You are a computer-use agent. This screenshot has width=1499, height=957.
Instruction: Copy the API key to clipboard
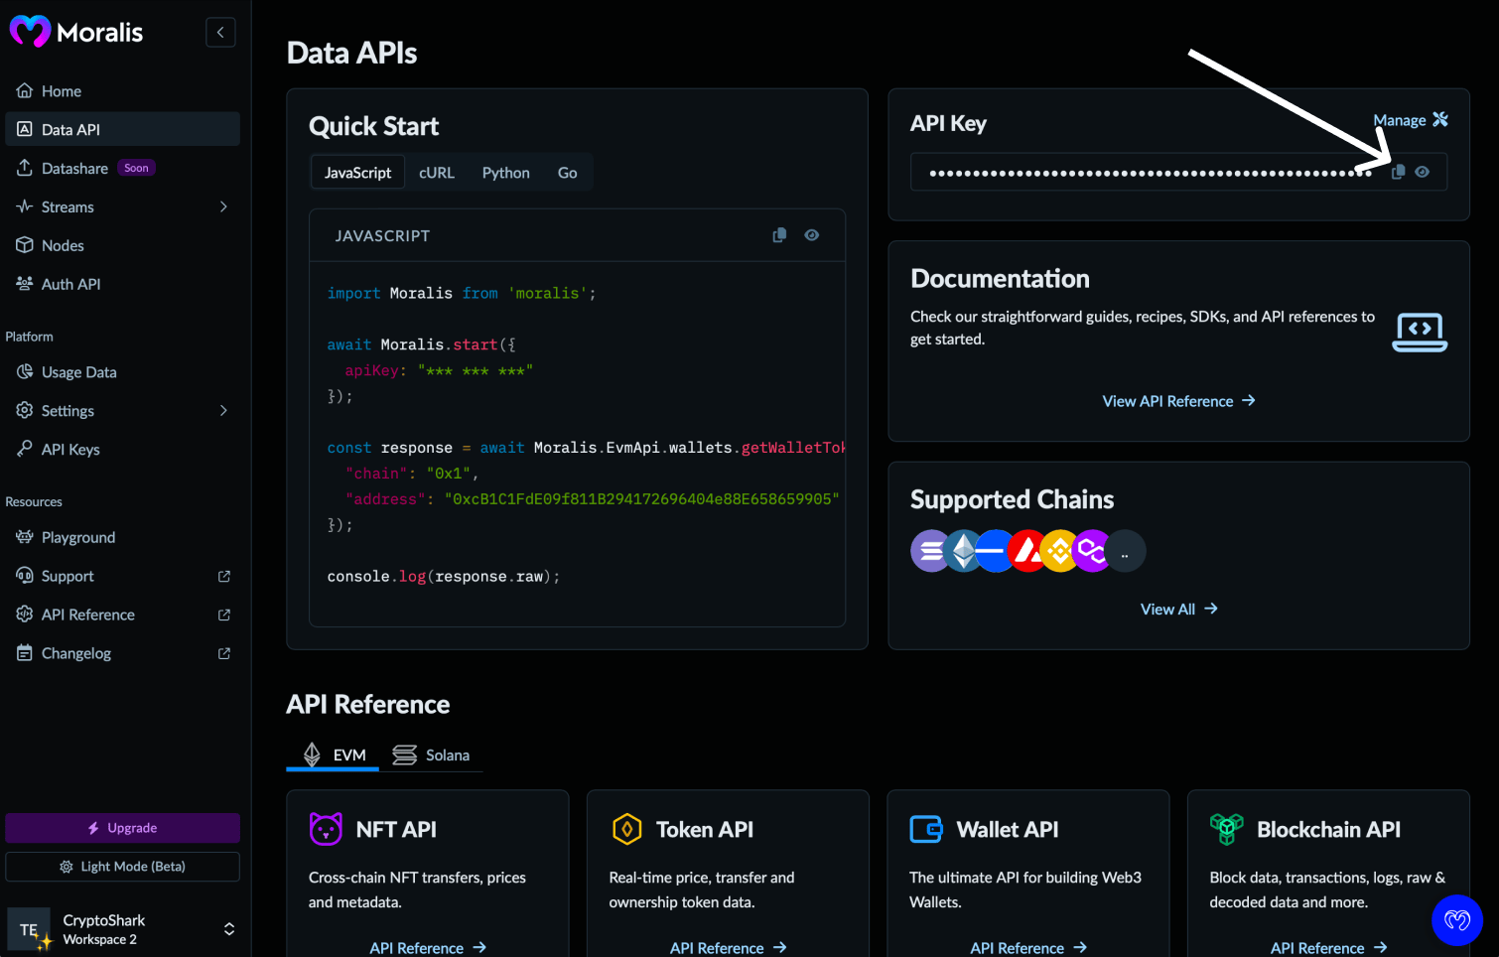[1398, 171]
